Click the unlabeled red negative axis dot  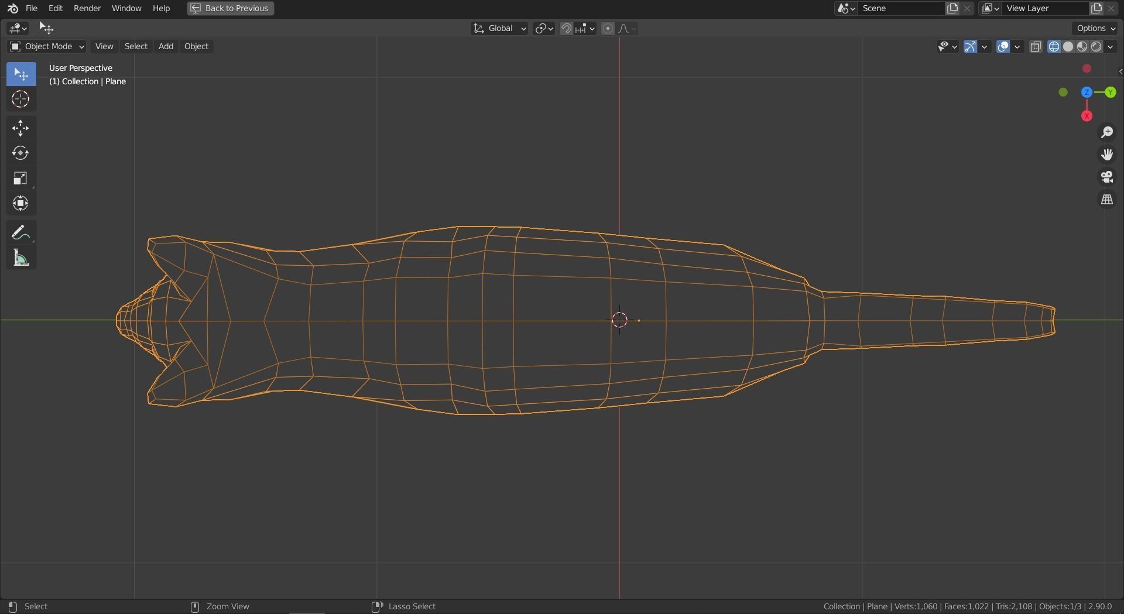coord(1087,68)
